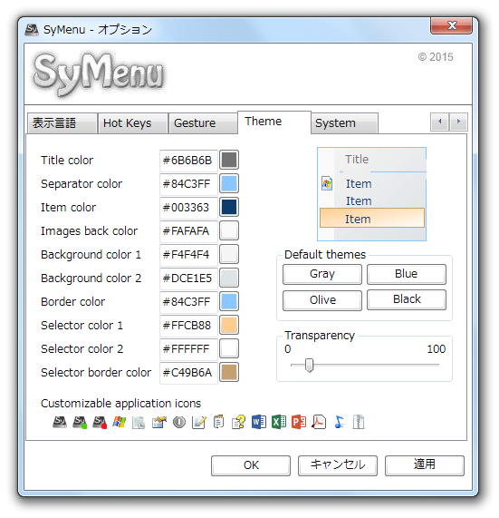
Task: Click the notepad clipboard icon
Action: 218,422
